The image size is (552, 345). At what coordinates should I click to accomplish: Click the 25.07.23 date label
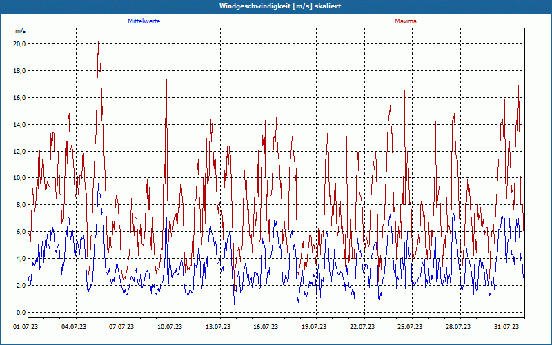pyautogui.click(x=410, y=327)
